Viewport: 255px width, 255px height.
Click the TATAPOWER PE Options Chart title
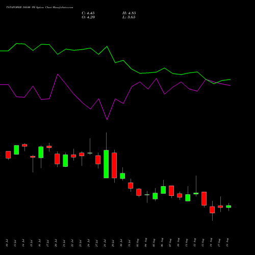click(x=40, y=8)
